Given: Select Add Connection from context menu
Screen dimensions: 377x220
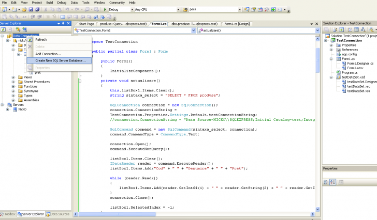Looking at the screenshot, I should point(48,54).
